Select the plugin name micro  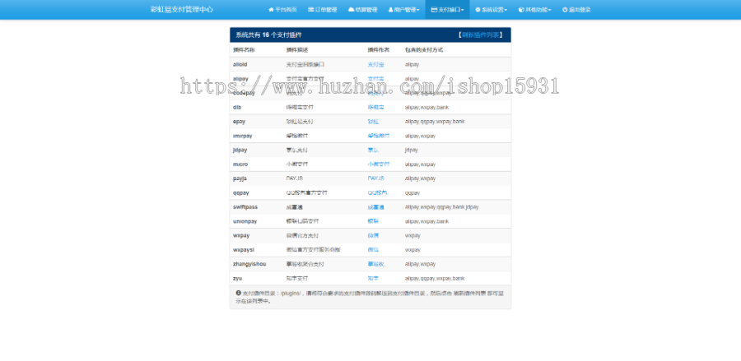(x=240, y=164)
